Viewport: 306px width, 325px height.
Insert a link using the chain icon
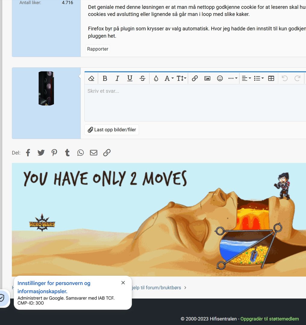pos(195,78)
